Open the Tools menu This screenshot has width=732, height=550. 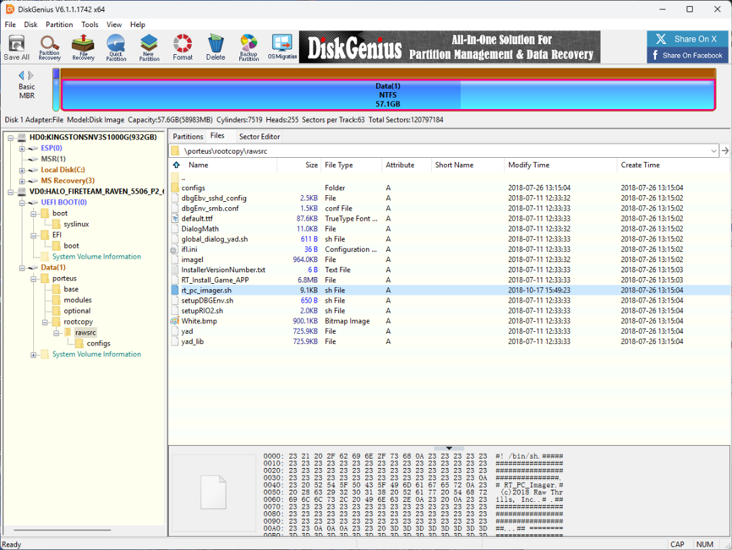click(89, 24)
